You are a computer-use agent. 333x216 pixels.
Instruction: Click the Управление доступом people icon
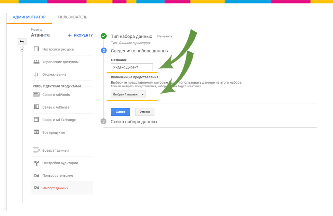[37, 62]
